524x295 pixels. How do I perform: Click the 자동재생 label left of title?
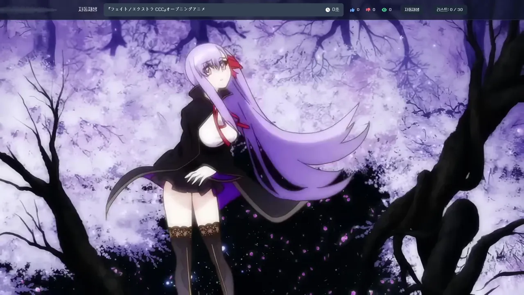[x=88, y=9]
